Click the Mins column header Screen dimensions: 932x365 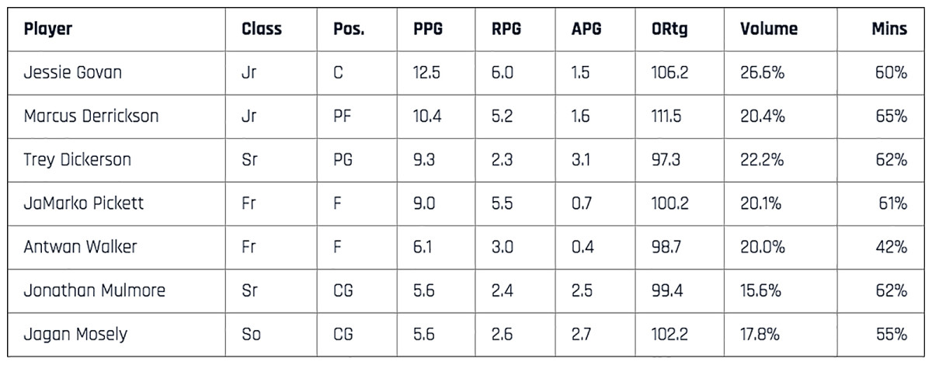pyautogui.click(x=889, y=30)
